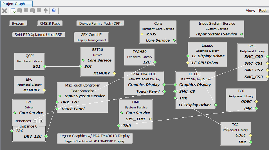The width and height of the screenshot is (269, 150).
Task: Click the blue fit-graph-to-view icon
Action: [54, 10]
